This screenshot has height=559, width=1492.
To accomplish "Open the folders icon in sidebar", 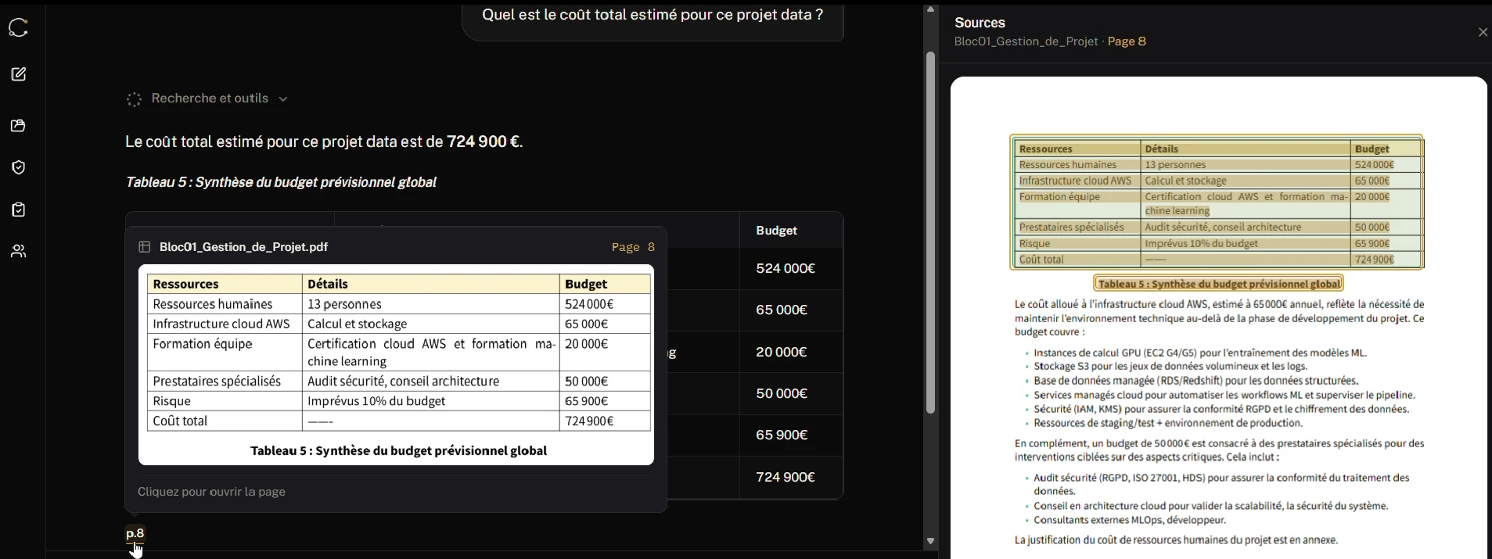I will pos(19,126).
